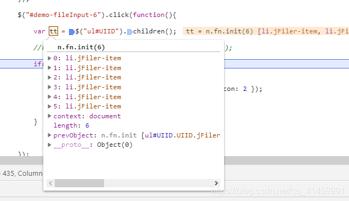Image resolution: width=349 pixels, height=201 pixels.
Task: Expand item 1 li.jFiler-item
Action: coord(49,68)
